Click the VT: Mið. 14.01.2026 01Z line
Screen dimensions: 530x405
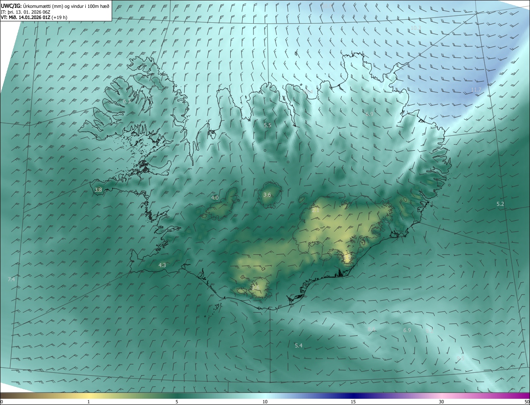click(x=34, y=17)
